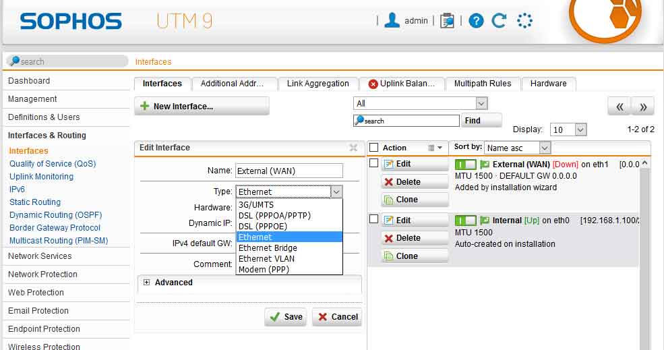Click the interface list vertical scrollbar

644,254
